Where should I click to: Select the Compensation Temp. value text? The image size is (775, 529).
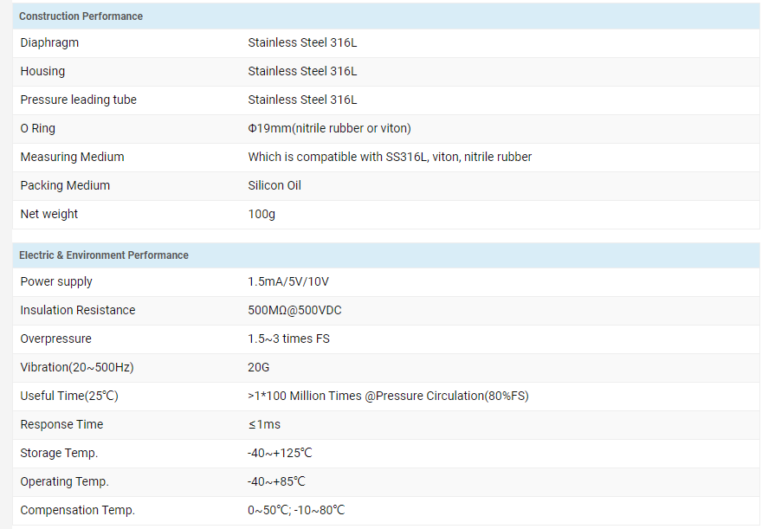(296, 510)
